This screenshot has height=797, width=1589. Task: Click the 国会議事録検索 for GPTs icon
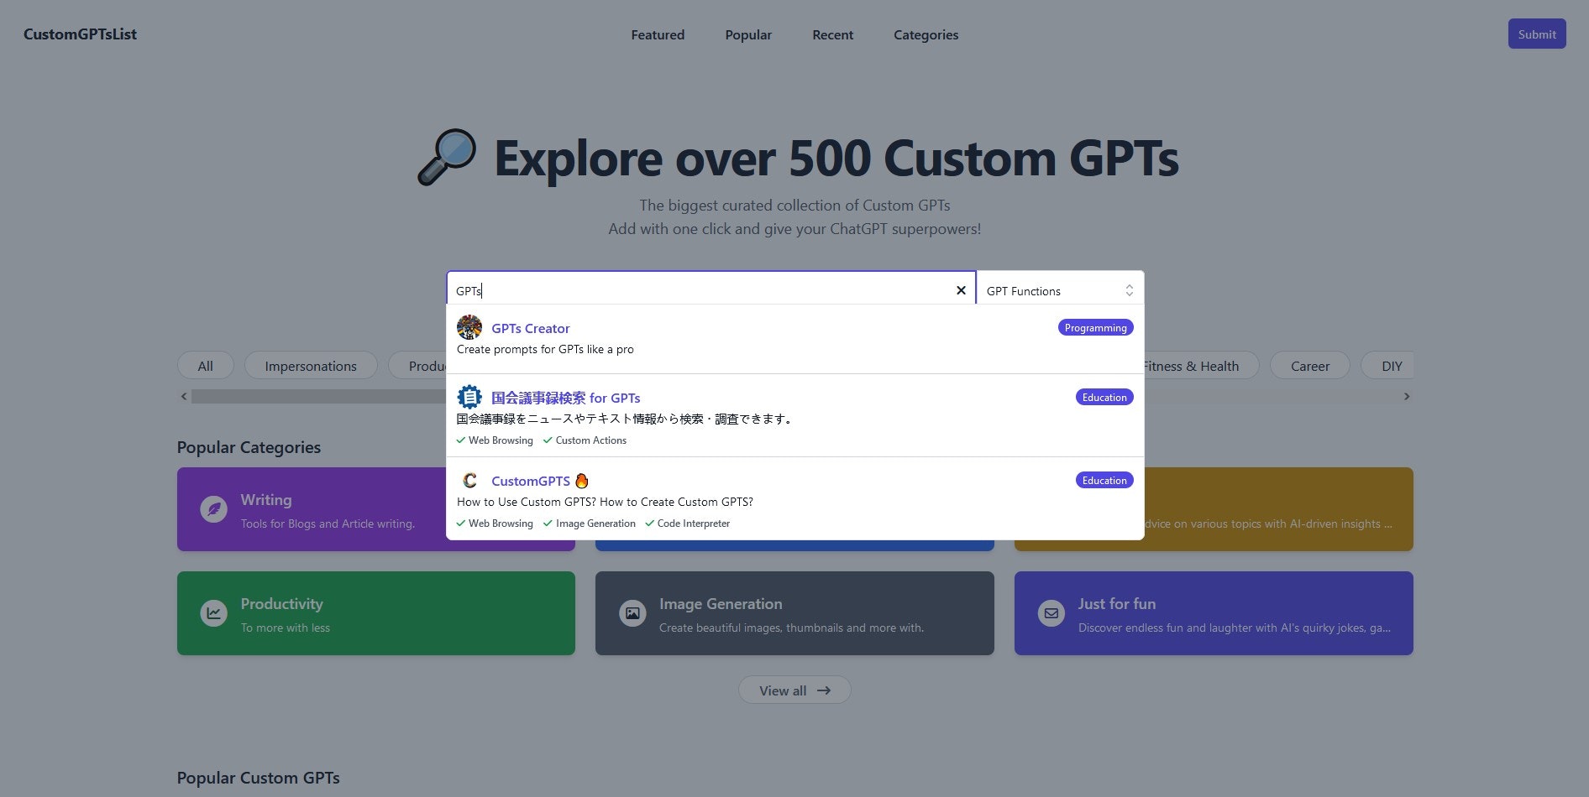[x=469, y=397]
